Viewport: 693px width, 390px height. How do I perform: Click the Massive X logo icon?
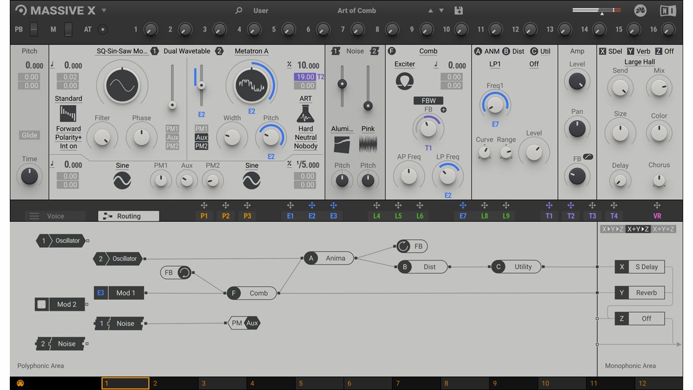21,10
